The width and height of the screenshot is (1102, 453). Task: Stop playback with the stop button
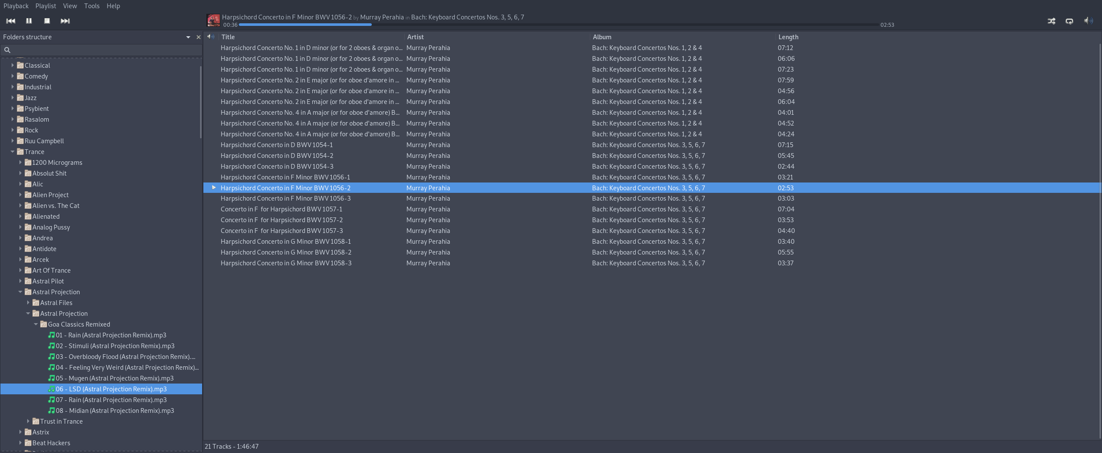47,21
